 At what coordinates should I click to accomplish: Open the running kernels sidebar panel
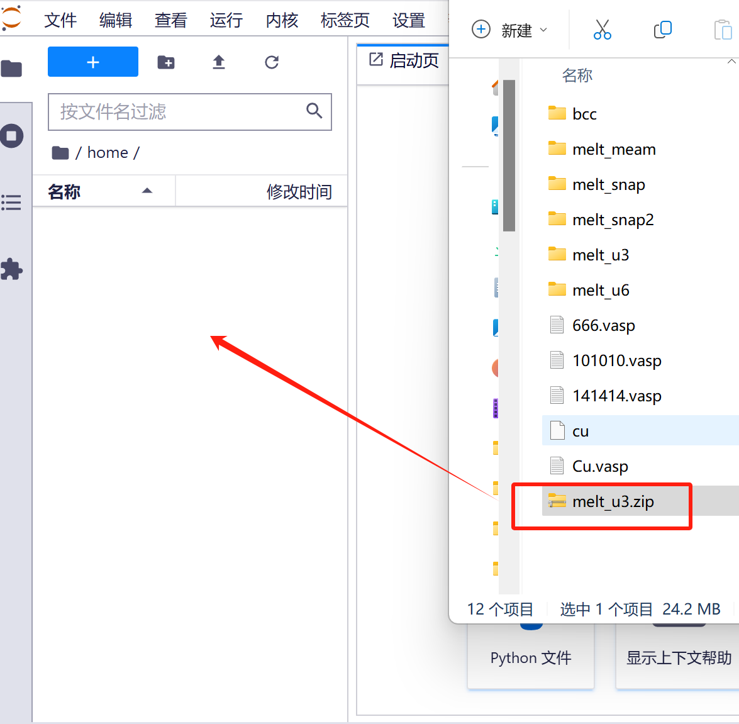tap(12, 136)
